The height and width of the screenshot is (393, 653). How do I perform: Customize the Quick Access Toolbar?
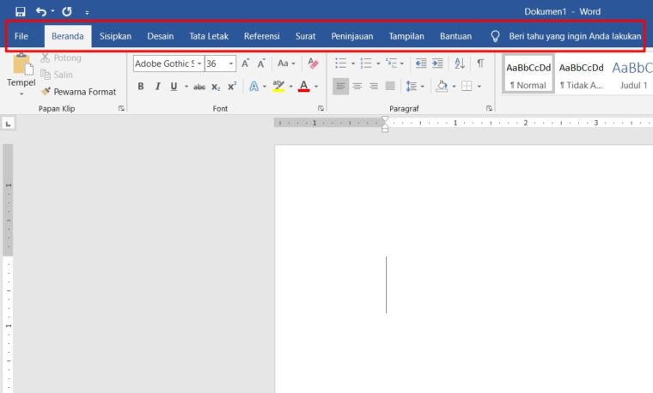point(87,13)
